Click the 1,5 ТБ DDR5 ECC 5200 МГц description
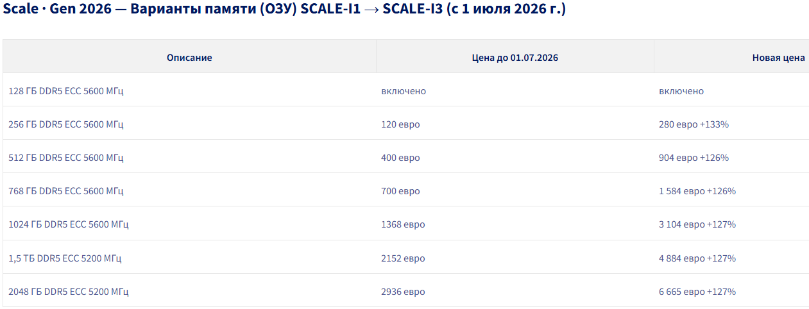 (65, 258)
